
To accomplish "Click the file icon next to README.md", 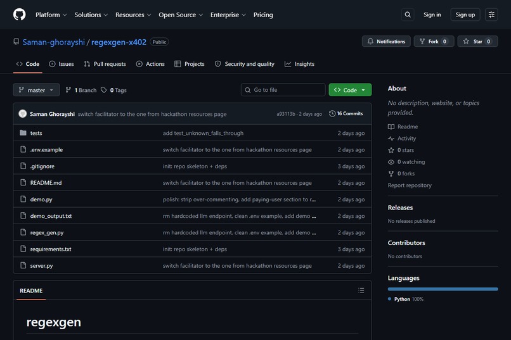I will 23,182.
